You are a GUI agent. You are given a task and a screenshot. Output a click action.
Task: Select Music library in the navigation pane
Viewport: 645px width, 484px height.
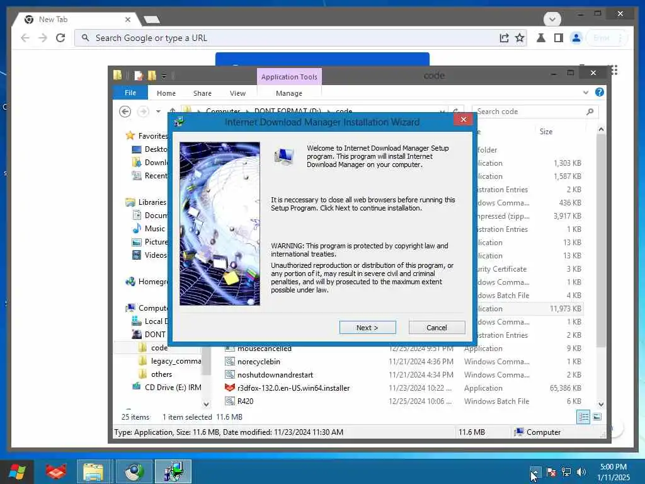154,228
